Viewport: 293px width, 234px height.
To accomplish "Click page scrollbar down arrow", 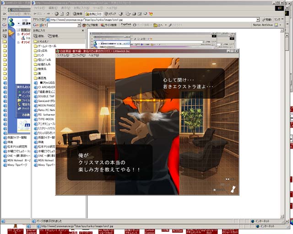I will coord(282,216).
